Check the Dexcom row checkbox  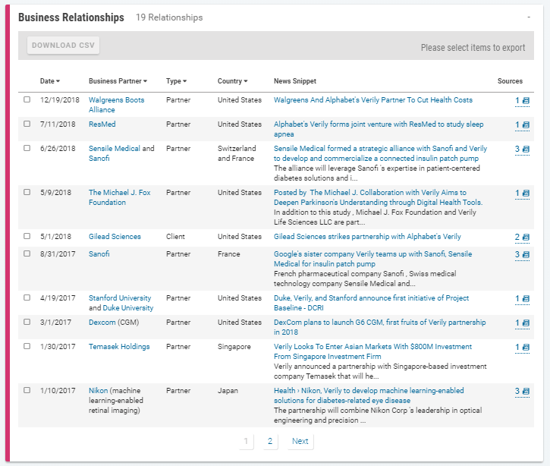[27, 322]
